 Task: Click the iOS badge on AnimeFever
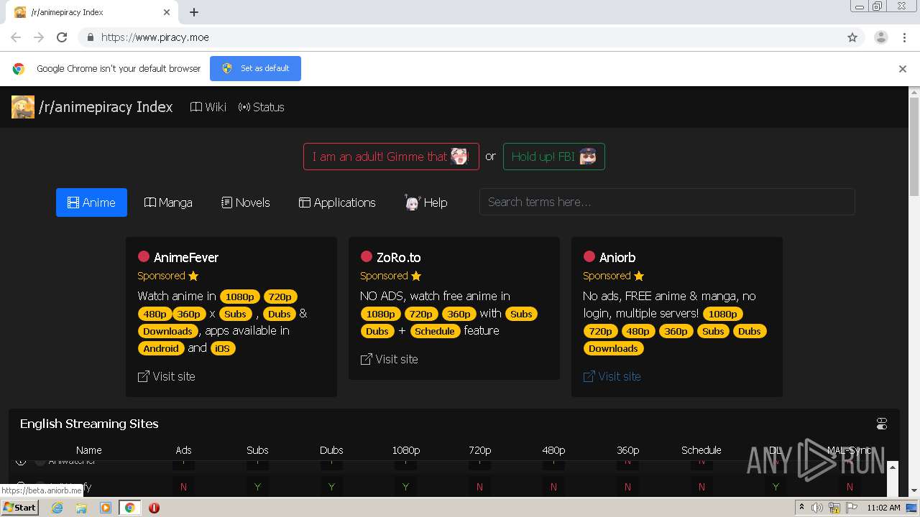(x=223, y=348)
